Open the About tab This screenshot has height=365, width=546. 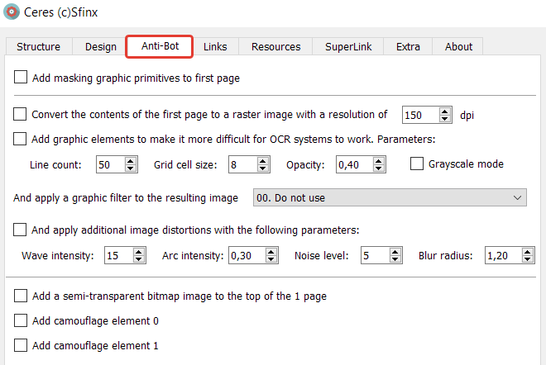[458, 46]
